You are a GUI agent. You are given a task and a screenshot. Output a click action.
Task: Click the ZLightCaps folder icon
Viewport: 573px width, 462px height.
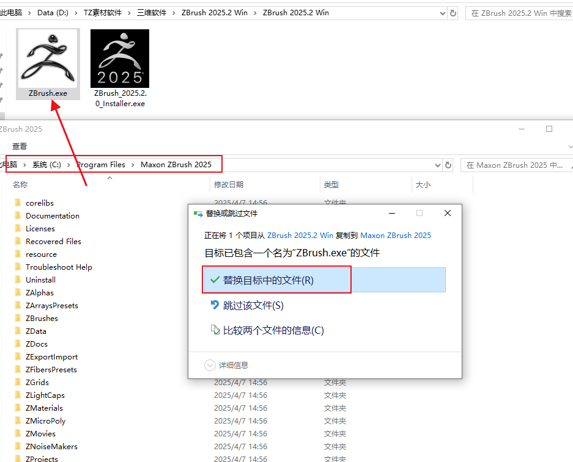[18, 395]
